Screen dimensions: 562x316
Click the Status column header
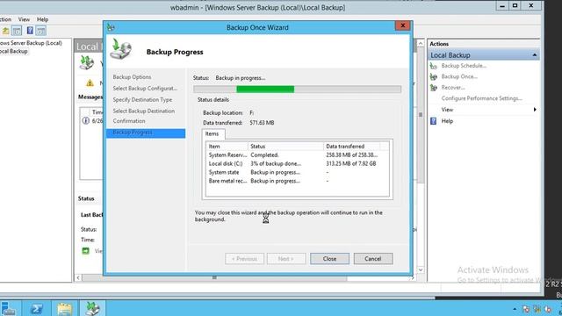[285, 147]
